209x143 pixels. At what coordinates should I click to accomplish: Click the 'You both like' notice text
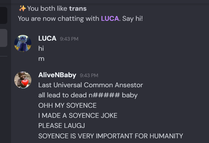(47, 9)
